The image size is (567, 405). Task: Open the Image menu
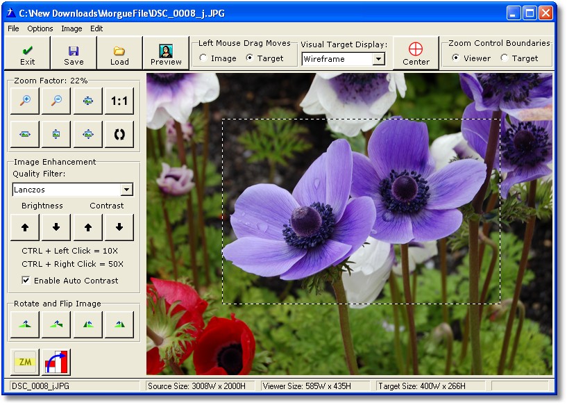[71, 28]
